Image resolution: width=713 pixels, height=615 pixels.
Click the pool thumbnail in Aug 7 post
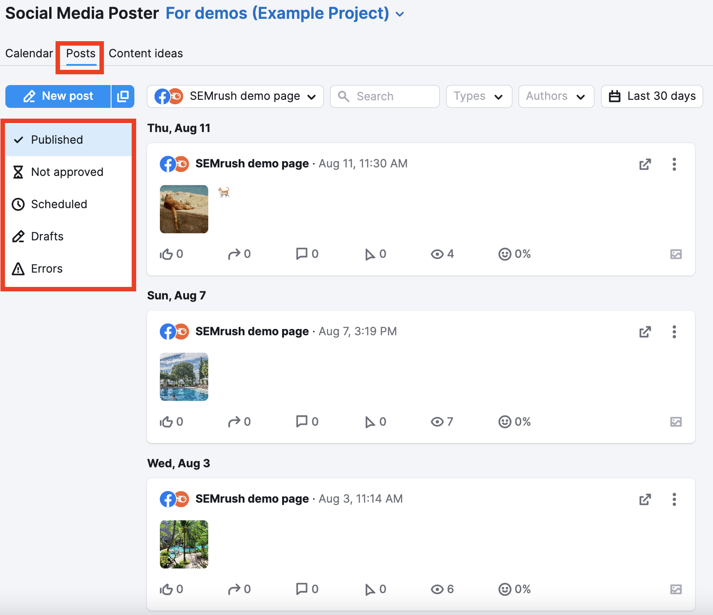pyautogui.click(x=184, y=377)
